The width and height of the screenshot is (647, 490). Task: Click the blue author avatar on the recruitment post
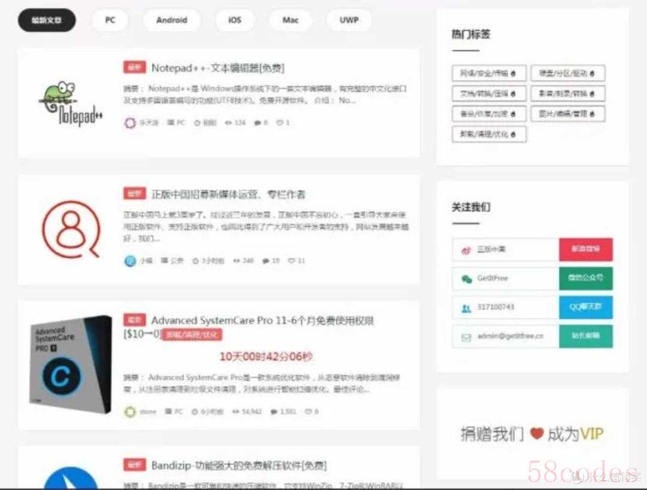130,261
